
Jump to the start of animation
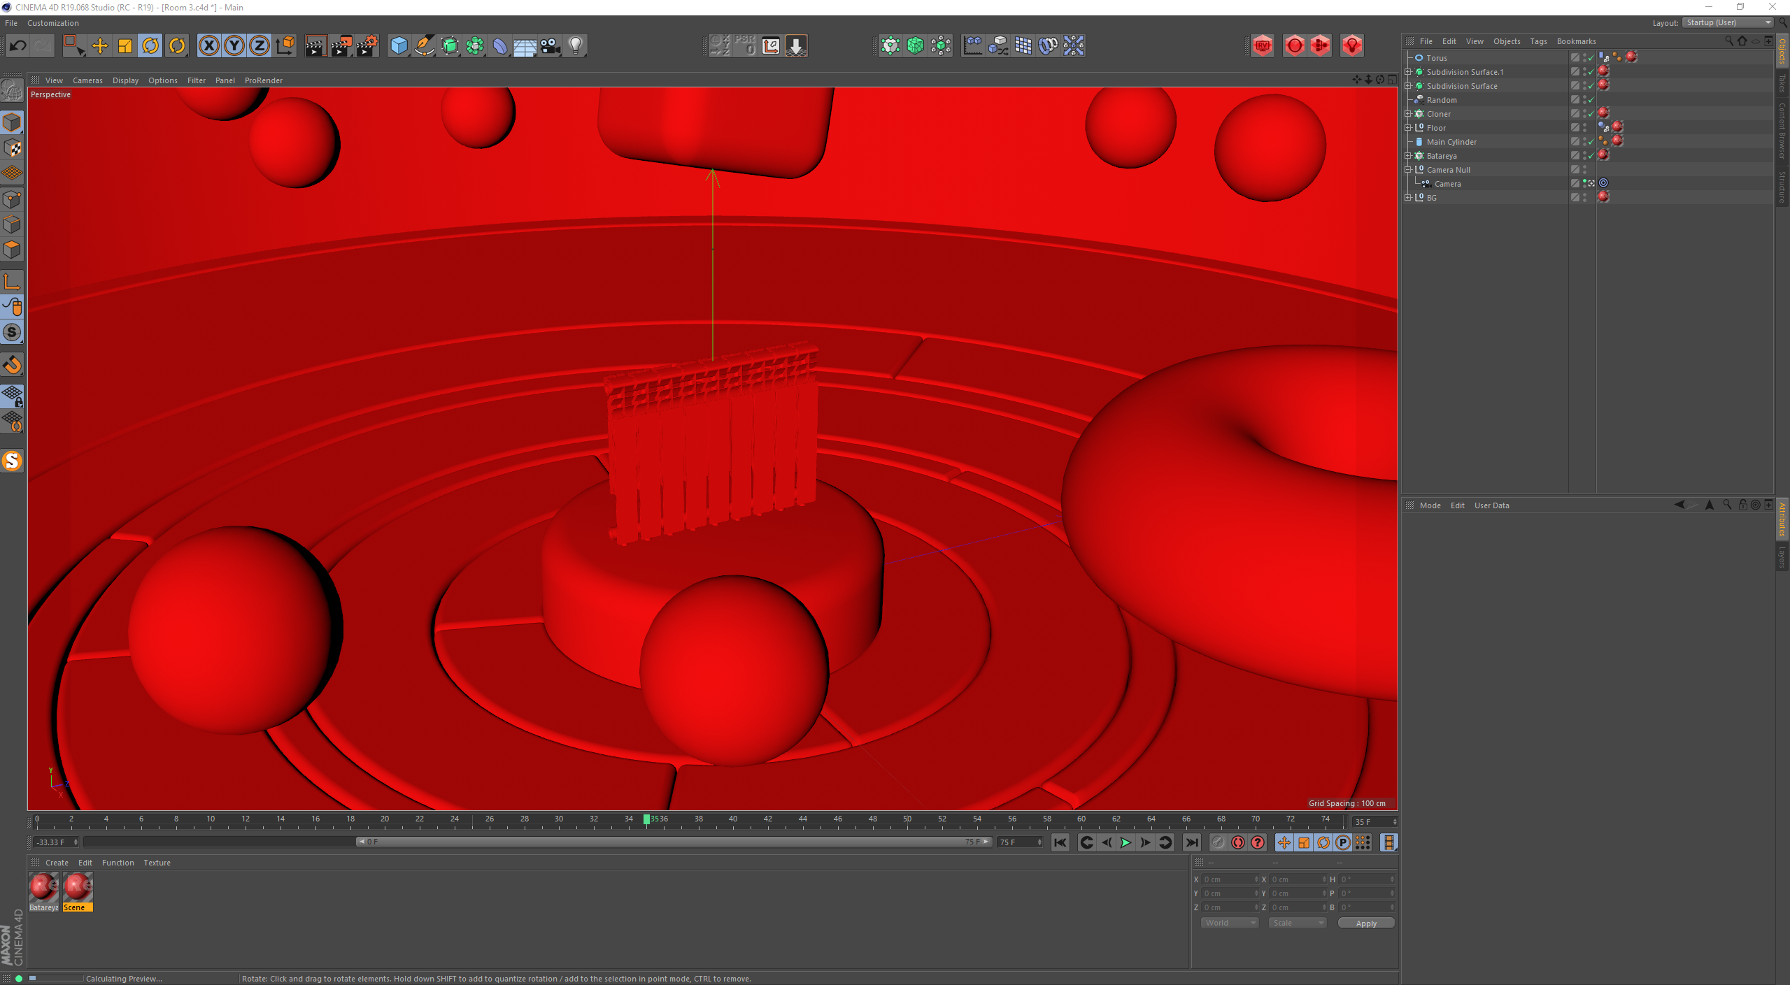(1060, 842)
